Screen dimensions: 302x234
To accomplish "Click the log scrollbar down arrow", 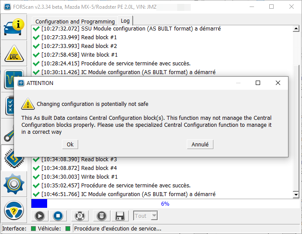I will pos(296,195).
